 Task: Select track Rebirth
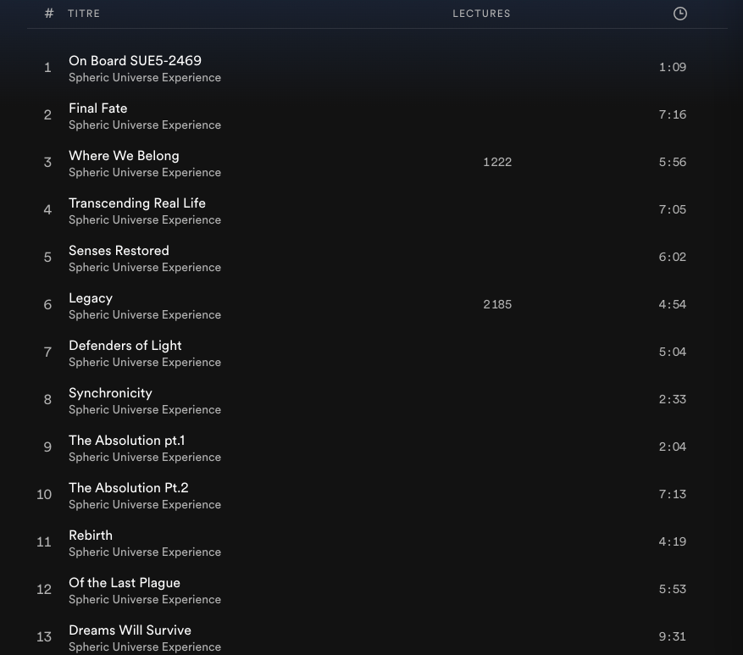[x=91, y=535]
